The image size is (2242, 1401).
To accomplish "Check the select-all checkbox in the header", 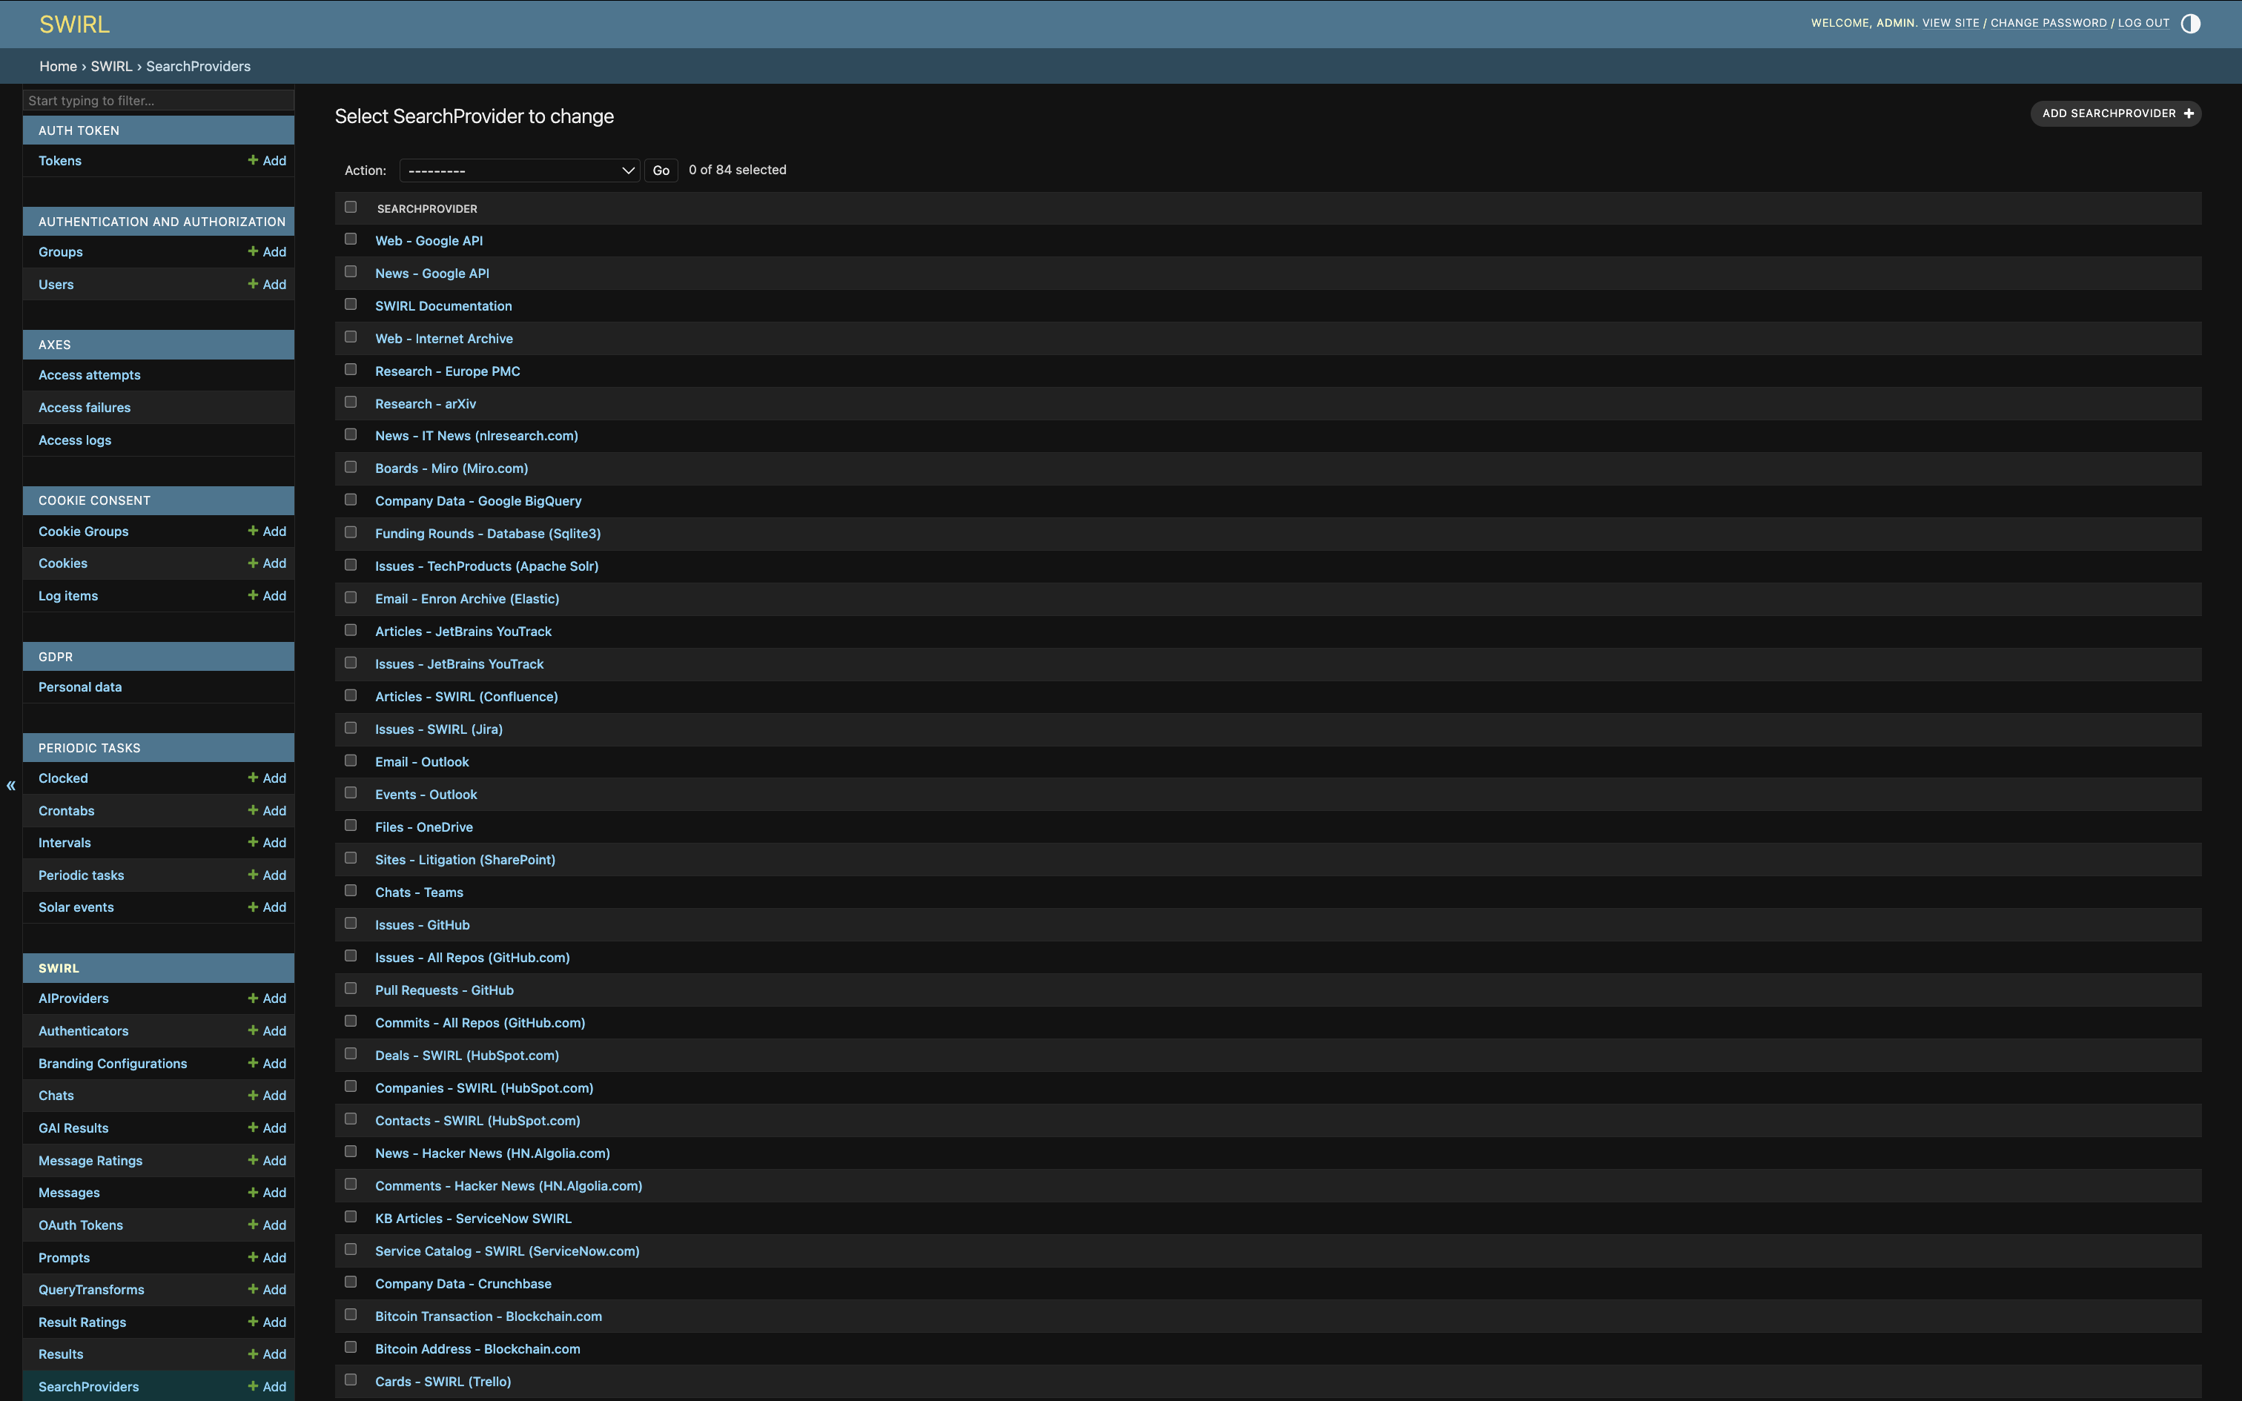I will 350,207.
